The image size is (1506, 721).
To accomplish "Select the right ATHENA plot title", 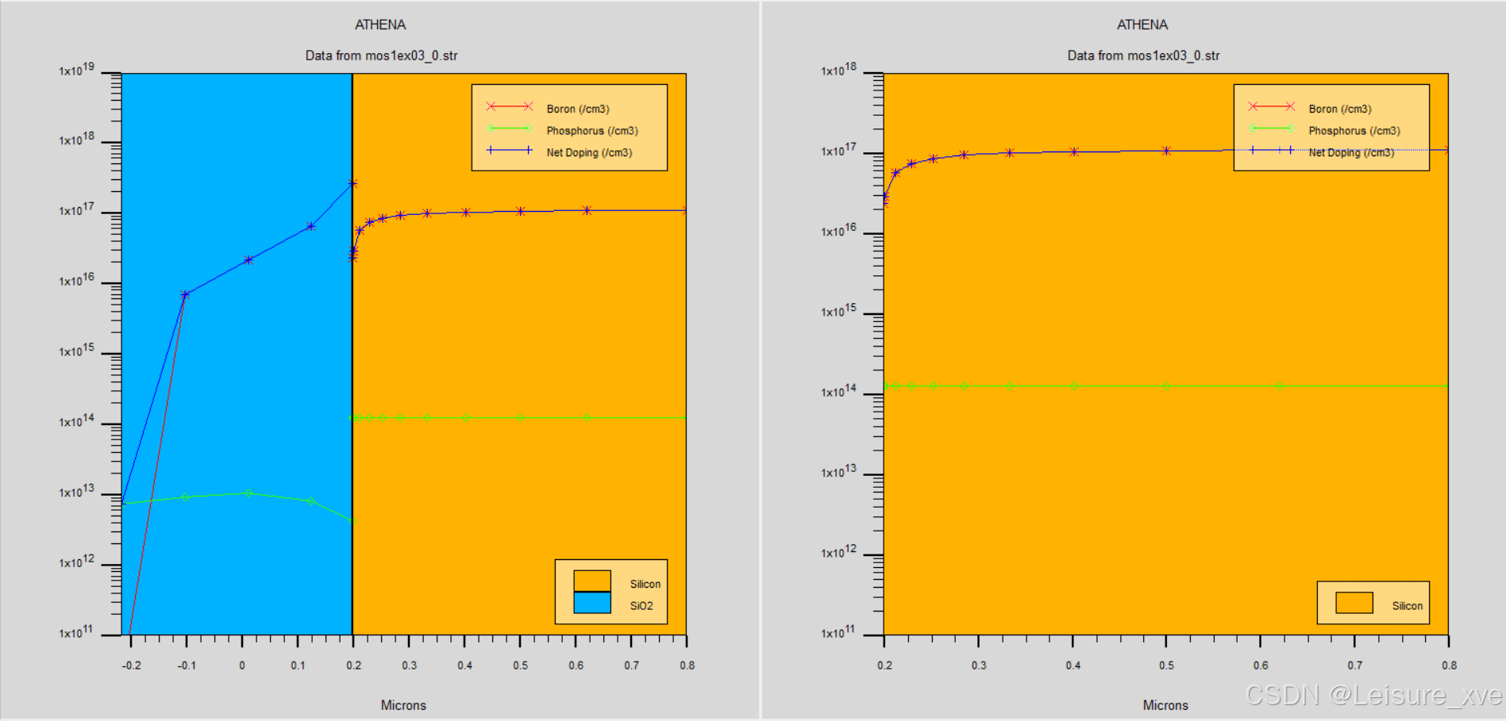I will [1143, 25].
